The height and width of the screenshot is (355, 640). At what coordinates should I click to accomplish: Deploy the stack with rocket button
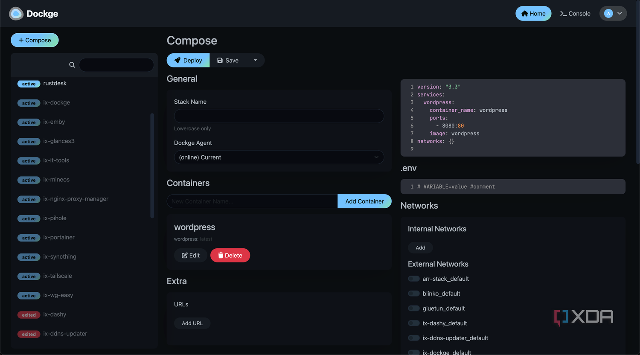(188, 60)
